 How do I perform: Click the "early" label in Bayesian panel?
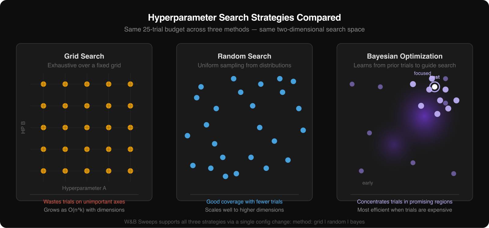367,183
